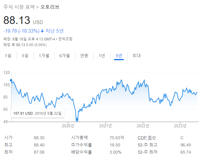Click the 2020년 axis label
203x159 pixels.
pos(68,126)
